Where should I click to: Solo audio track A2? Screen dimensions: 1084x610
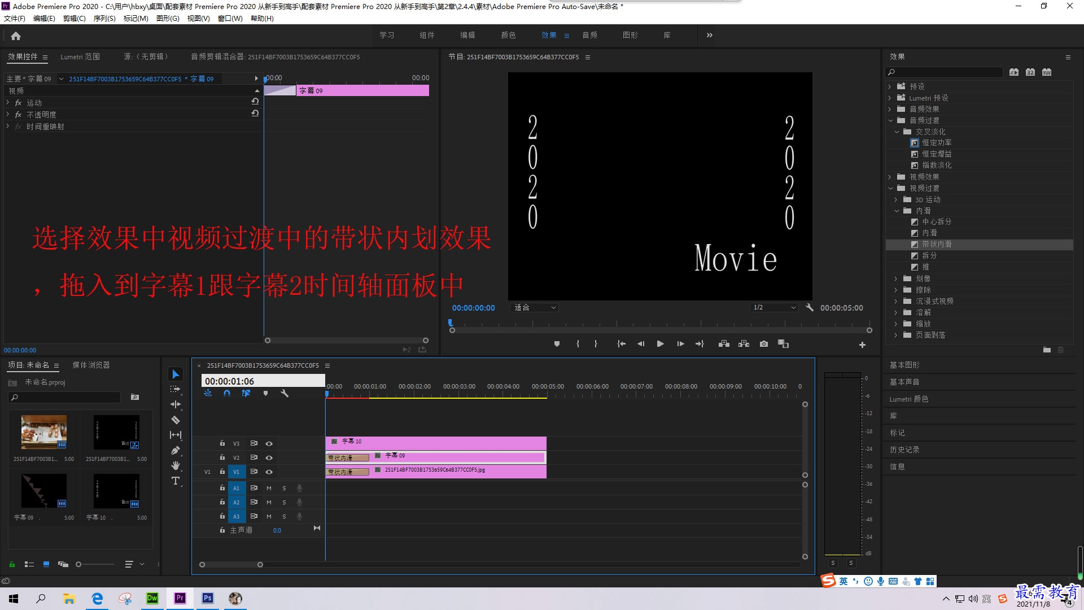pyautogui.click(x=284, y=502)
